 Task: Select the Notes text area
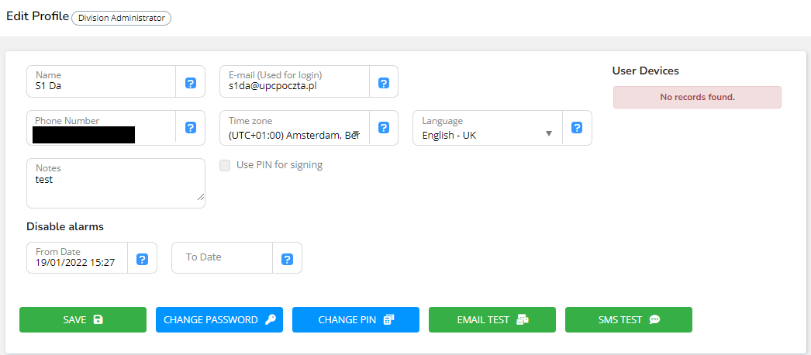click(116, 188)
